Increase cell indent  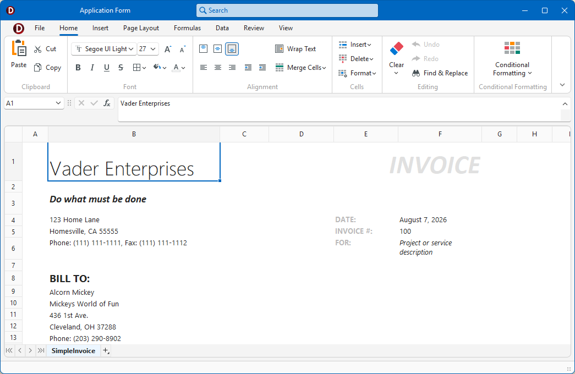coord(262,68)
